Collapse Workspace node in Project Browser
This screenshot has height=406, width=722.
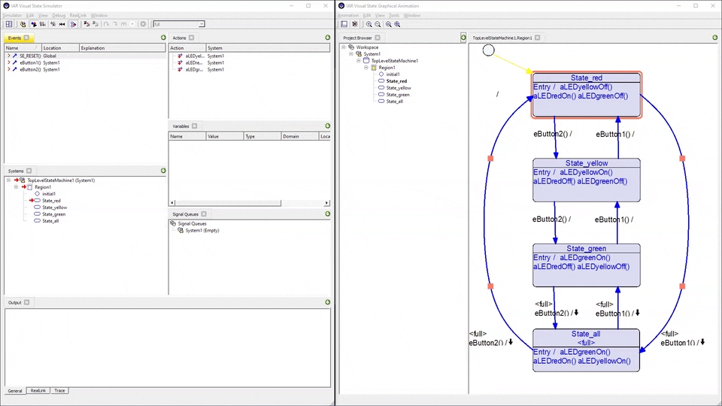coord(344,47)
